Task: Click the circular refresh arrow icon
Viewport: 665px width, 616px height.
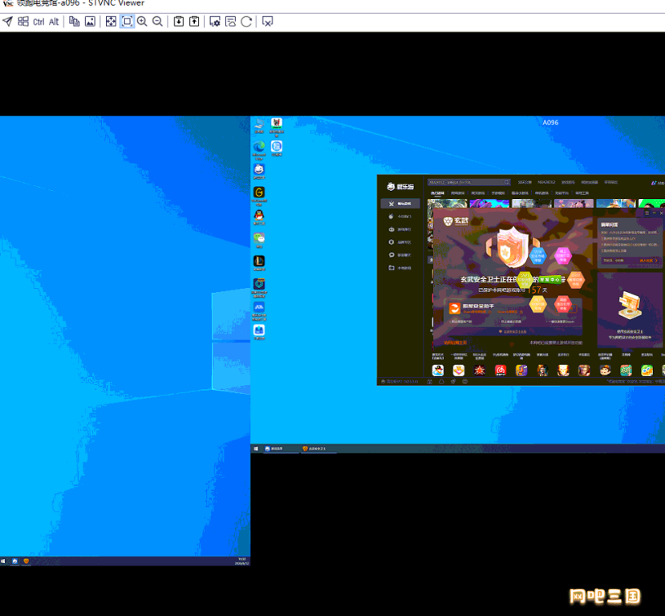Action: point(246,21)
